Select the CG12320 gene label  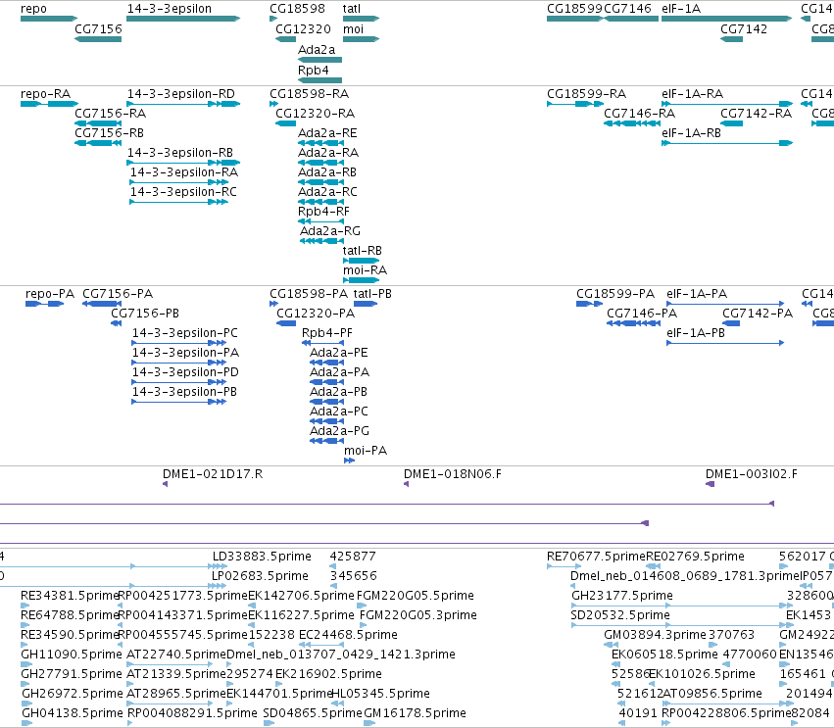point(303,28)
